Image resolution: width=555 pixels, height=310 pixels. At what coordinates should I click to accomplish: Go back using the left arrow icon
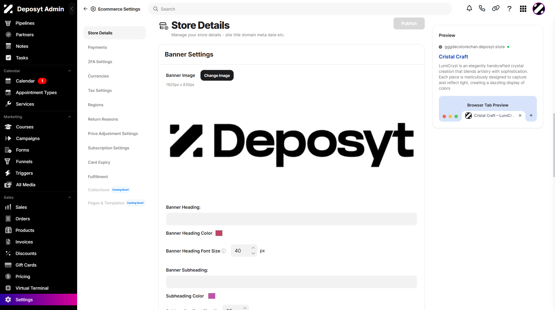click(86, 9)
